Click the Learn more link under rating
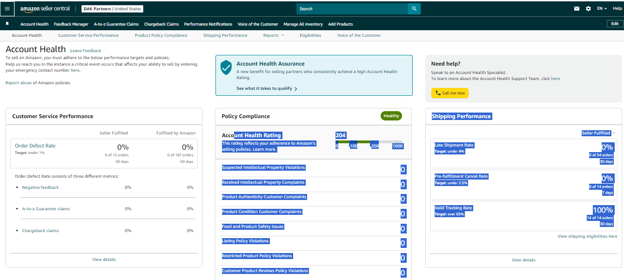624x280 pixels. pos(264,149)
